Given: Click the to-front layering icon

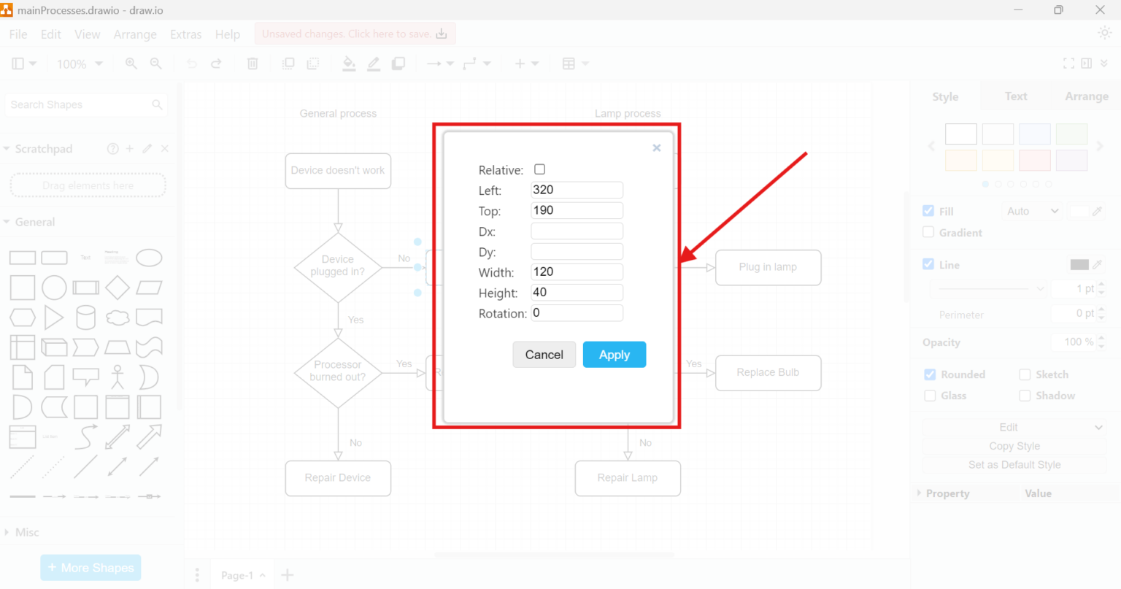Looking at the screenshot, I should point(288,63).
